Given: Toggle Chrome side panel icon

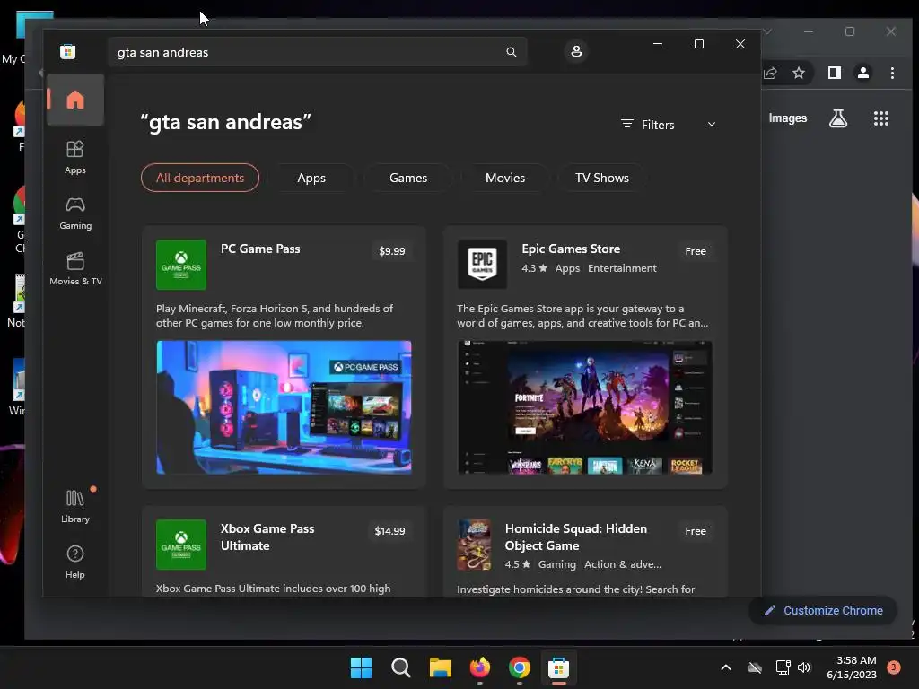Looking at the screenshot, I should pos(835,73).
